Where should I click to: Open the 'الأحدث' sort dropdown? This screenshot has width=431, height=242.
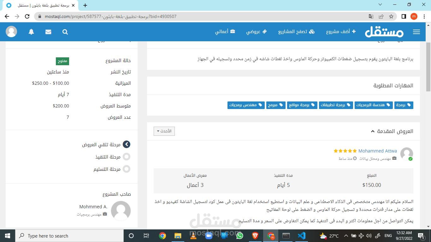[x=164, y=131]
